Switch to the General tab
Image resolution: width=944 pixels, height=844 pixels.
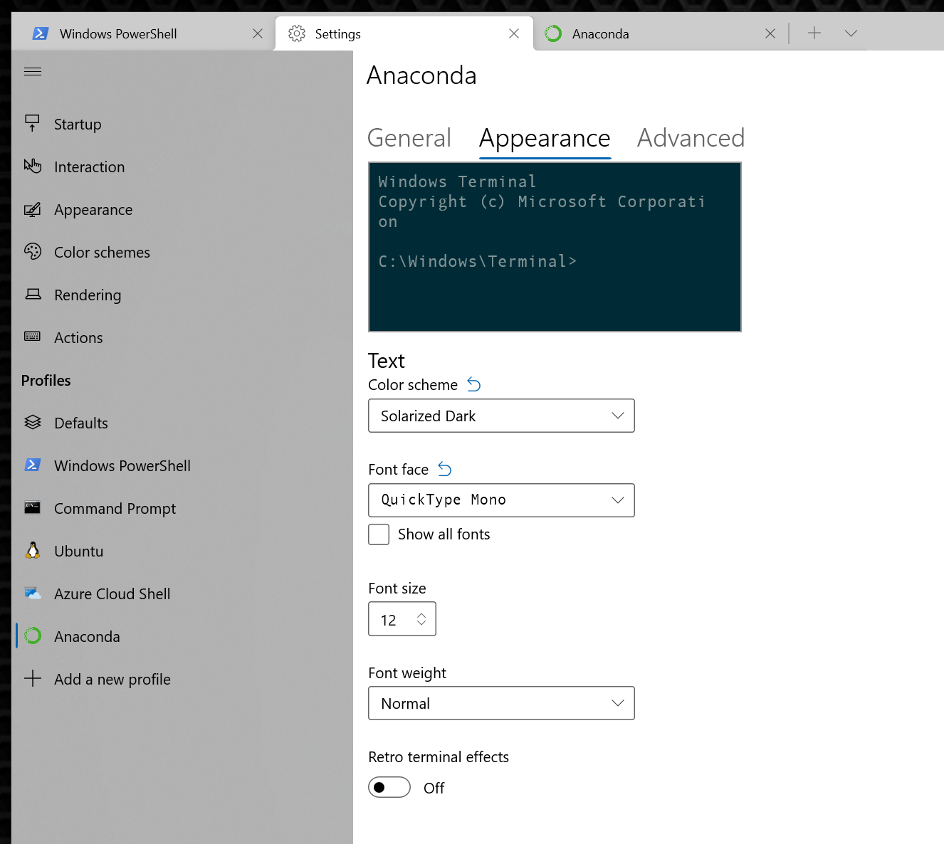409,138
